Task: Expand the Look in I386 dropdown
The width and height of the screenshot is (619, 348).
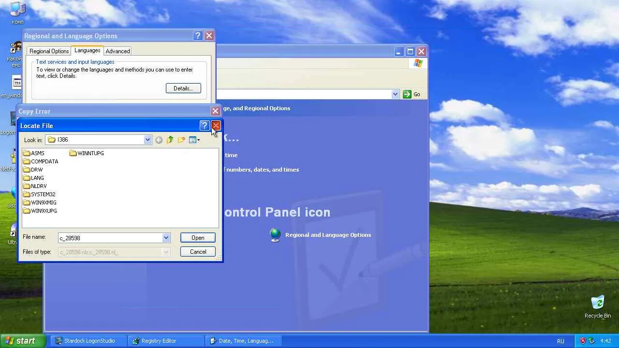Action: click(148, 140)
